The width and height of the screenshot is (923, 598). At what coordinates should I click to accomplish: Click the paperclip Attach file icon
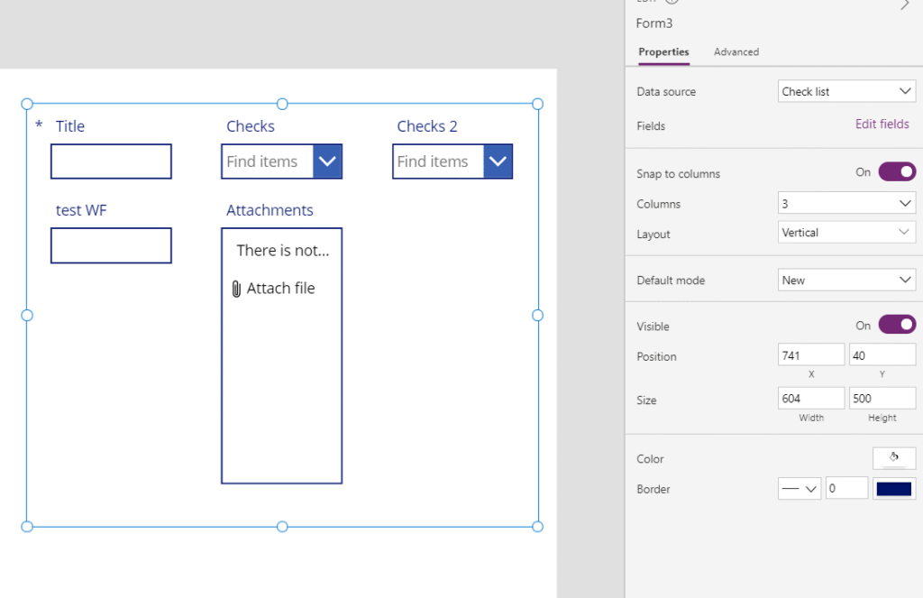(236, 289)
